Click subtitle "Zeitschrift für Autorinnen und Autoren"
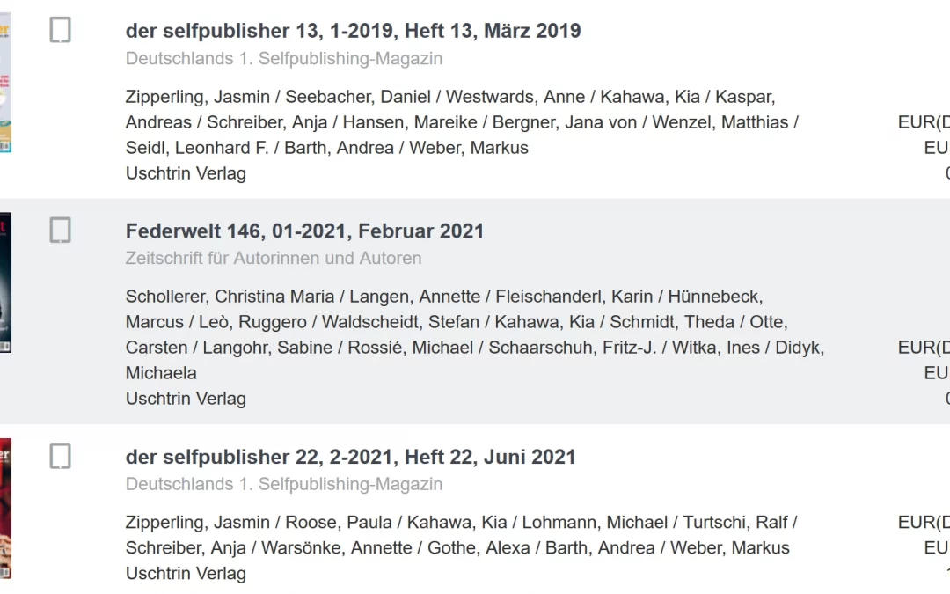The image size is (950, 594). click(x=274, y=259)
